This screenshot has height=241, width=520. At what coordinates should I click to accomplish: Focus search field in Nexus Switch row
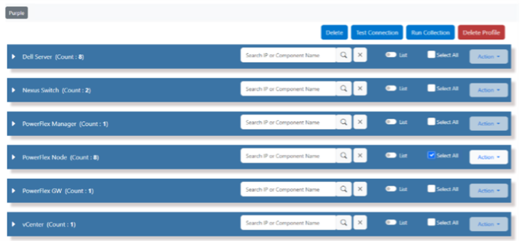288,89
